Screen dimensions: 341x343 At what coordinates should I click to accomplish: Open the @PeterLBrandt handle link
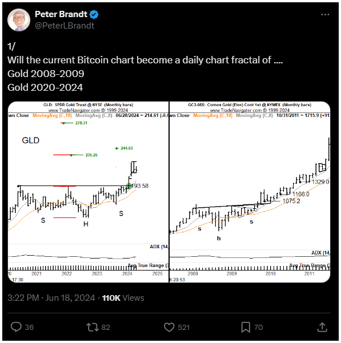pos(65,26)
